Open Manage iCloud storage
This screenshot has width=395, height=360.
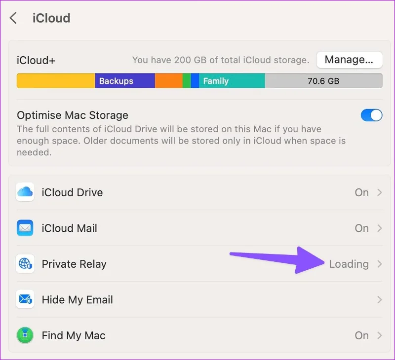(x=349, y=60)
